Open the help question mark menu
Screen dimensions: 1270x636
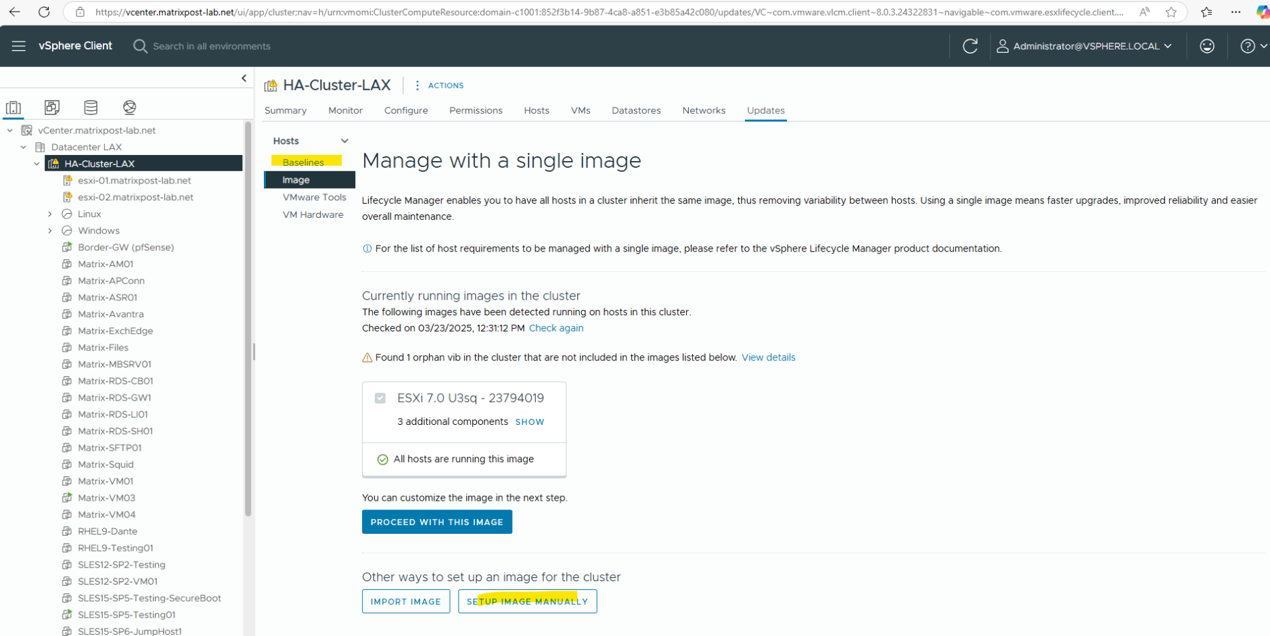[x=1253, y=46]
